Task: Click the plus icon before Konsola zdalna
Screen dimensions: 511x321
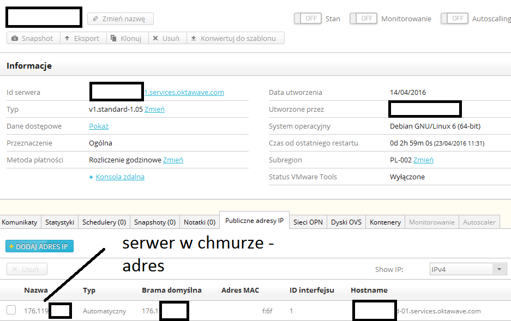Action: point(91,178)
